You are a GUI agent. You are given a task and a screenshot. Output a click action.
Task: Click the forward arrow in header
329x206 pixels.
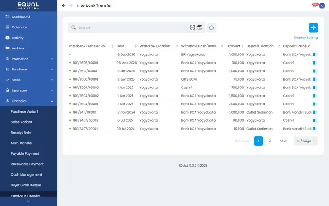tap(71, 5)
